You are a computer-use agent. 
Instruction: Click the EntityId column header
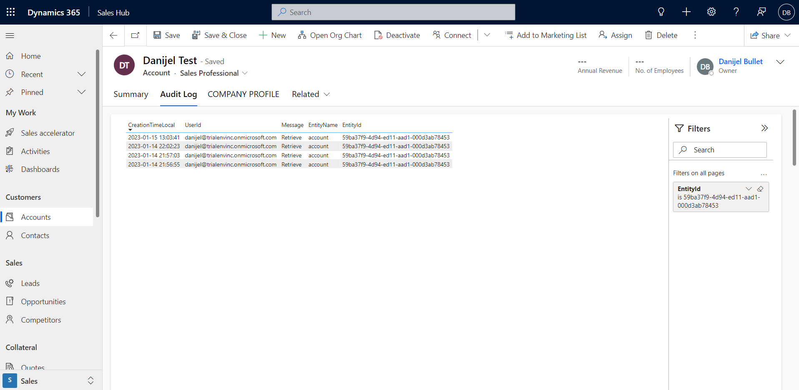pos(352,125)
